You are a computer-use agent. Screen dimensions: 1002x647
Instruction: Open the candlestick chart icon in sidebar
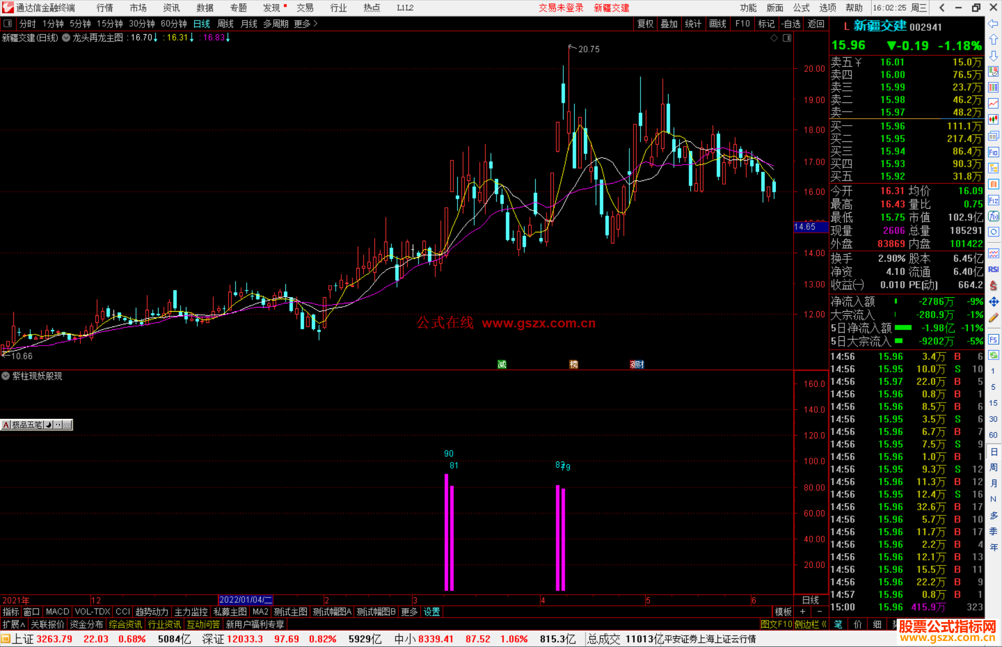pyautogui.click(x=993, y=120)
